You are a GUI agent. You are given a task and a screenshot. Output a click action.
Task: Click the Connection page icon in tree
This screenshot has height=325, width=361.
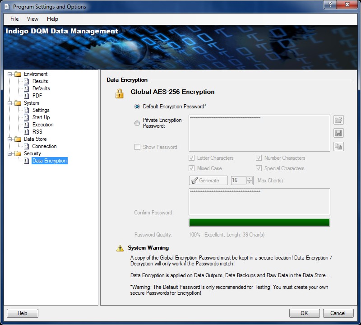tap(27, 146)
